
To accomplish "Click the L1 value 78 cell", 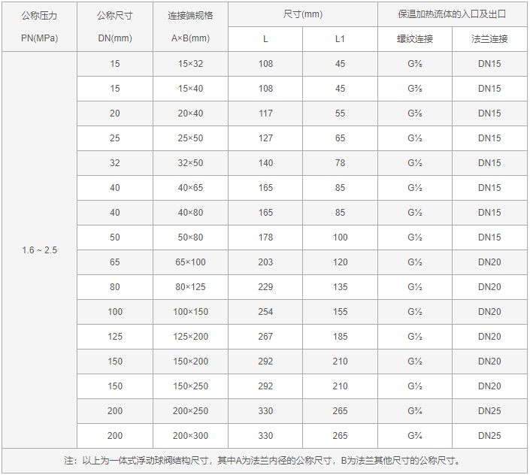I will pyautogui.click(x=340, y=163).
